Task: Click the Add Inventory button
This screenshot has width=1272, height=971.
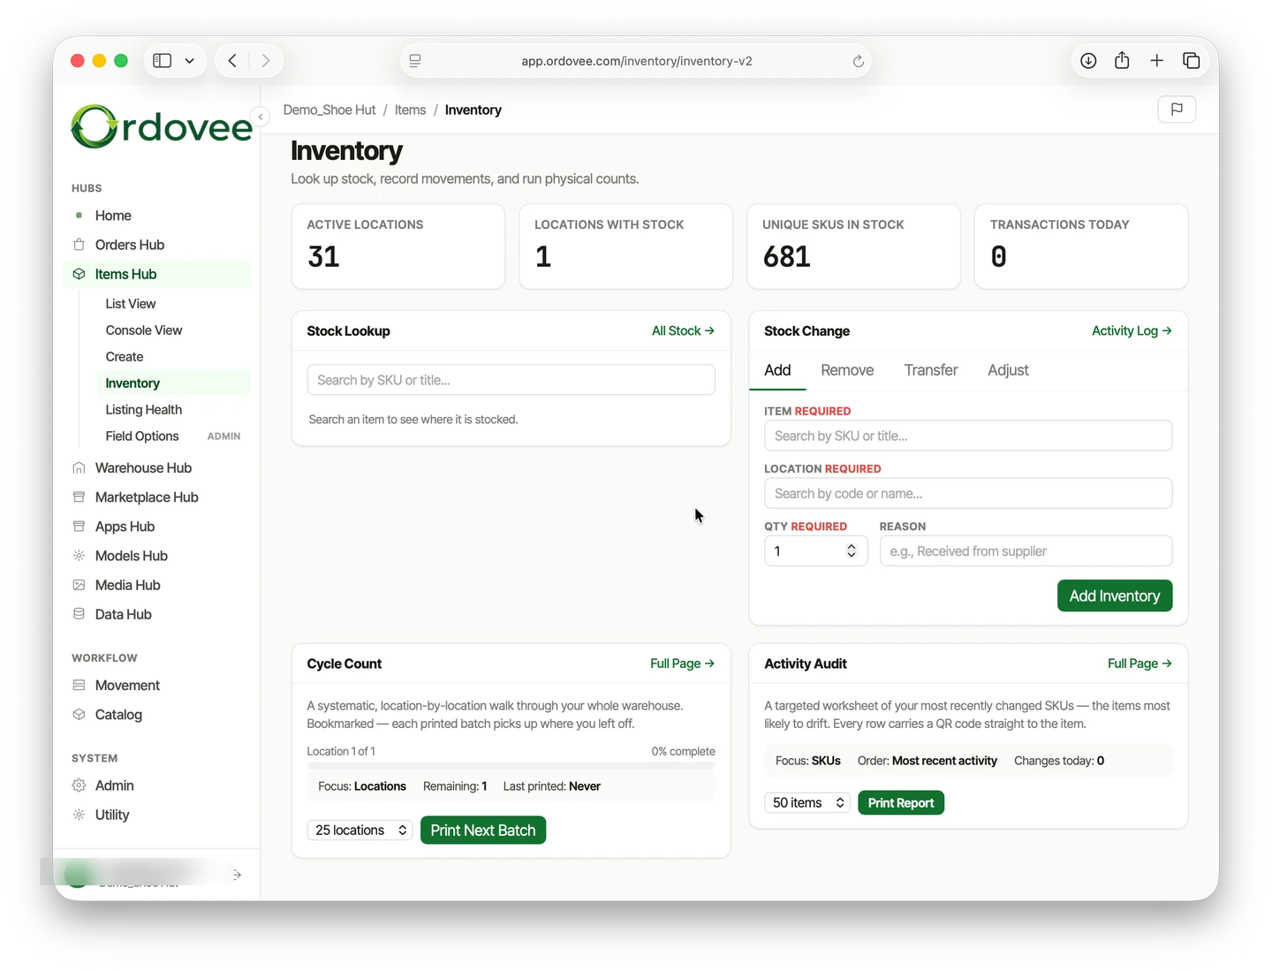Action: tap(1115, 596)
